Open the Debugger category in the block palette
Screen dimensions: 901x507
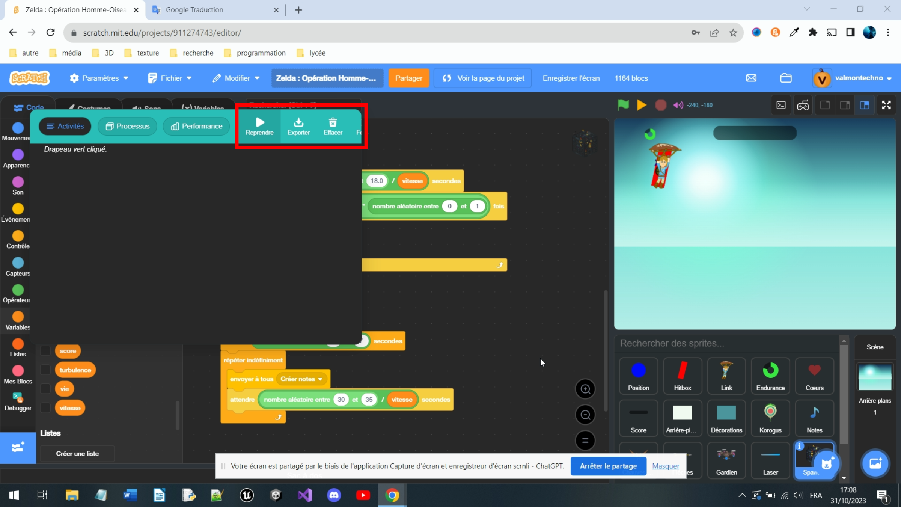17,400
